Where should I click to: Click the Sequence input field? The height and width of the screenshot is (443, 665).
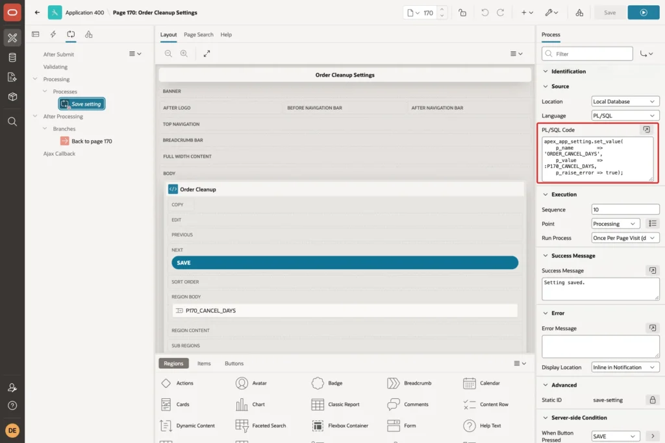point(625,210)
